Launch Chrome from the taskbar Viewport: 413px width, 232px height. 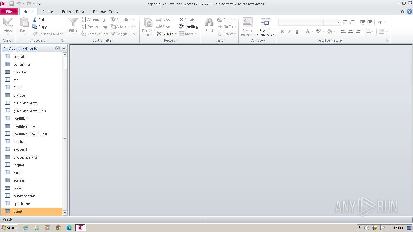(58, 228)
